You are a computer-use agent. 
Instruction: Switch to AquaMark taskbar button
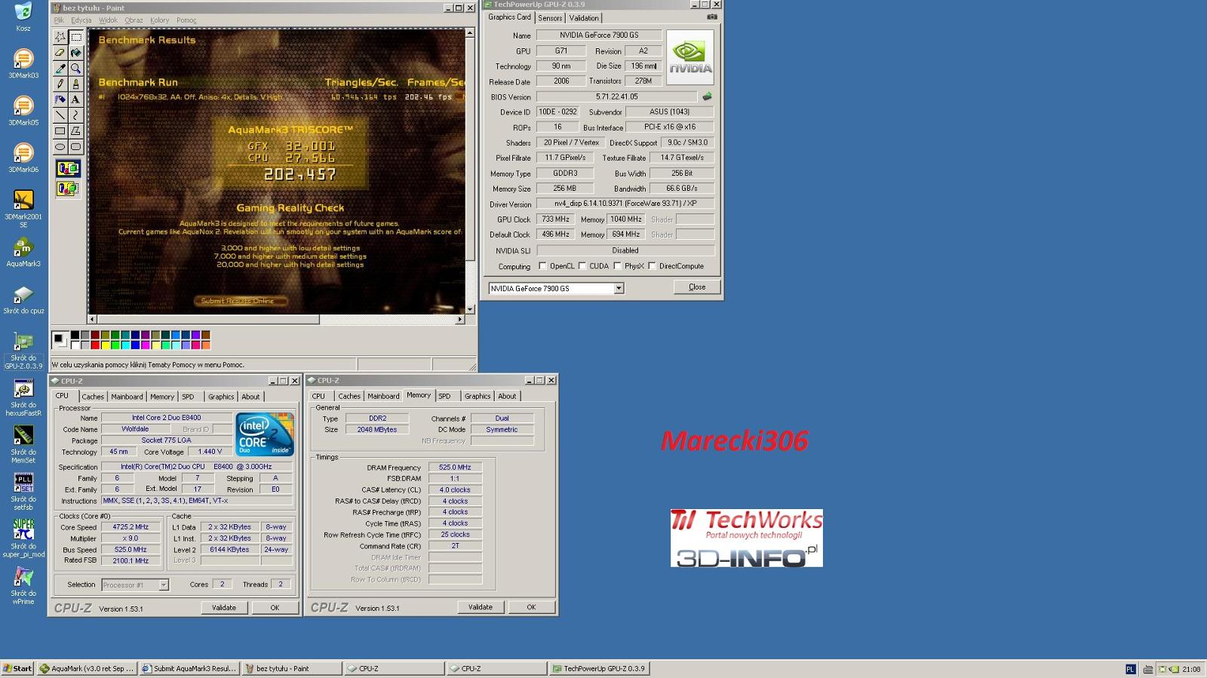[x=88, y=668]
